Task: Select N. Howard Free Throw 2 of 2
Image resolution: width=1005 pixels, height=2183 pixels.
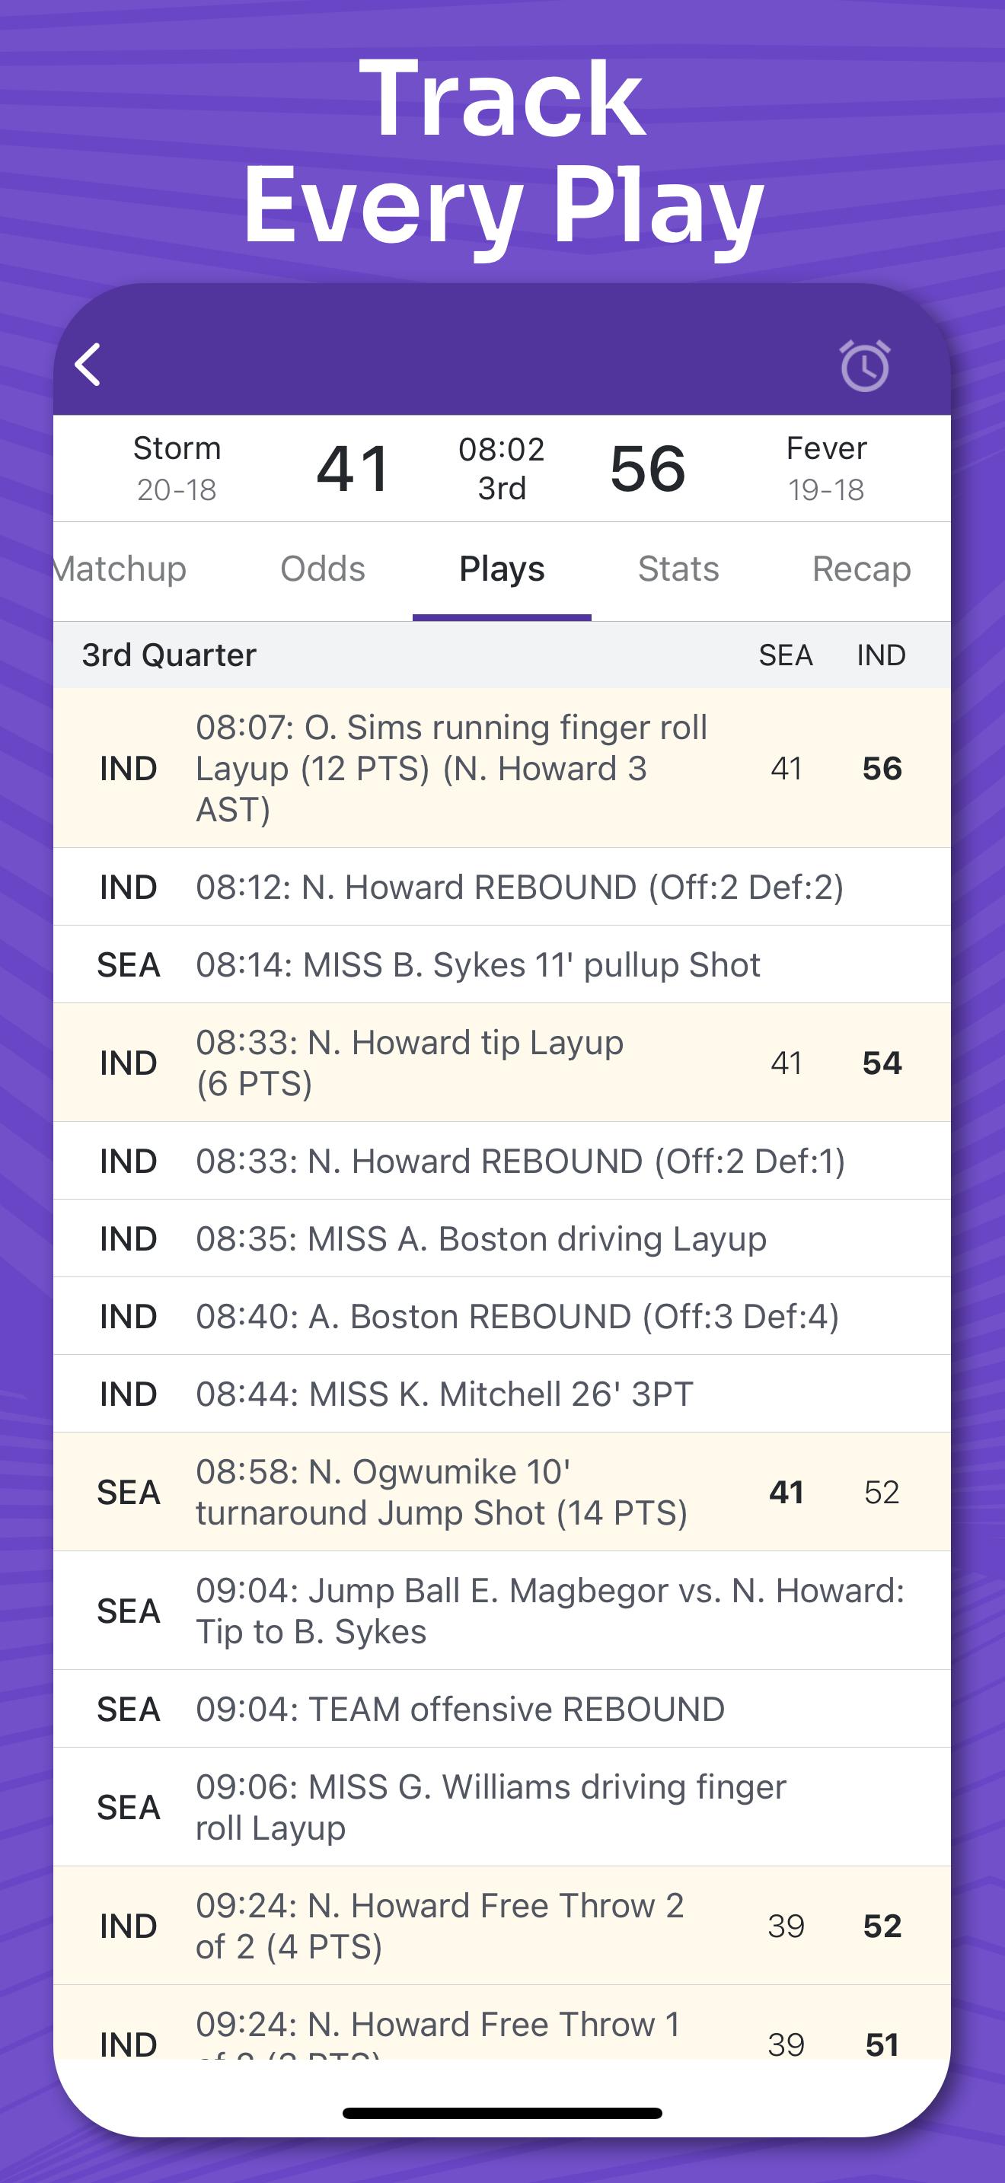Action: point(439,1926)
